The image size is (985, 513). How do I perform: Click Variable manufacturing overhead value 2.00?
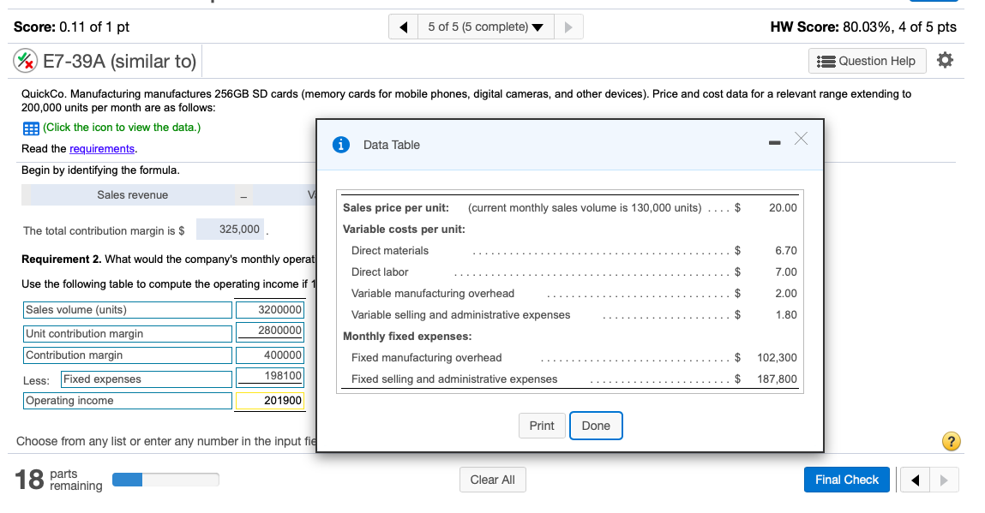(x=786, y=293)
